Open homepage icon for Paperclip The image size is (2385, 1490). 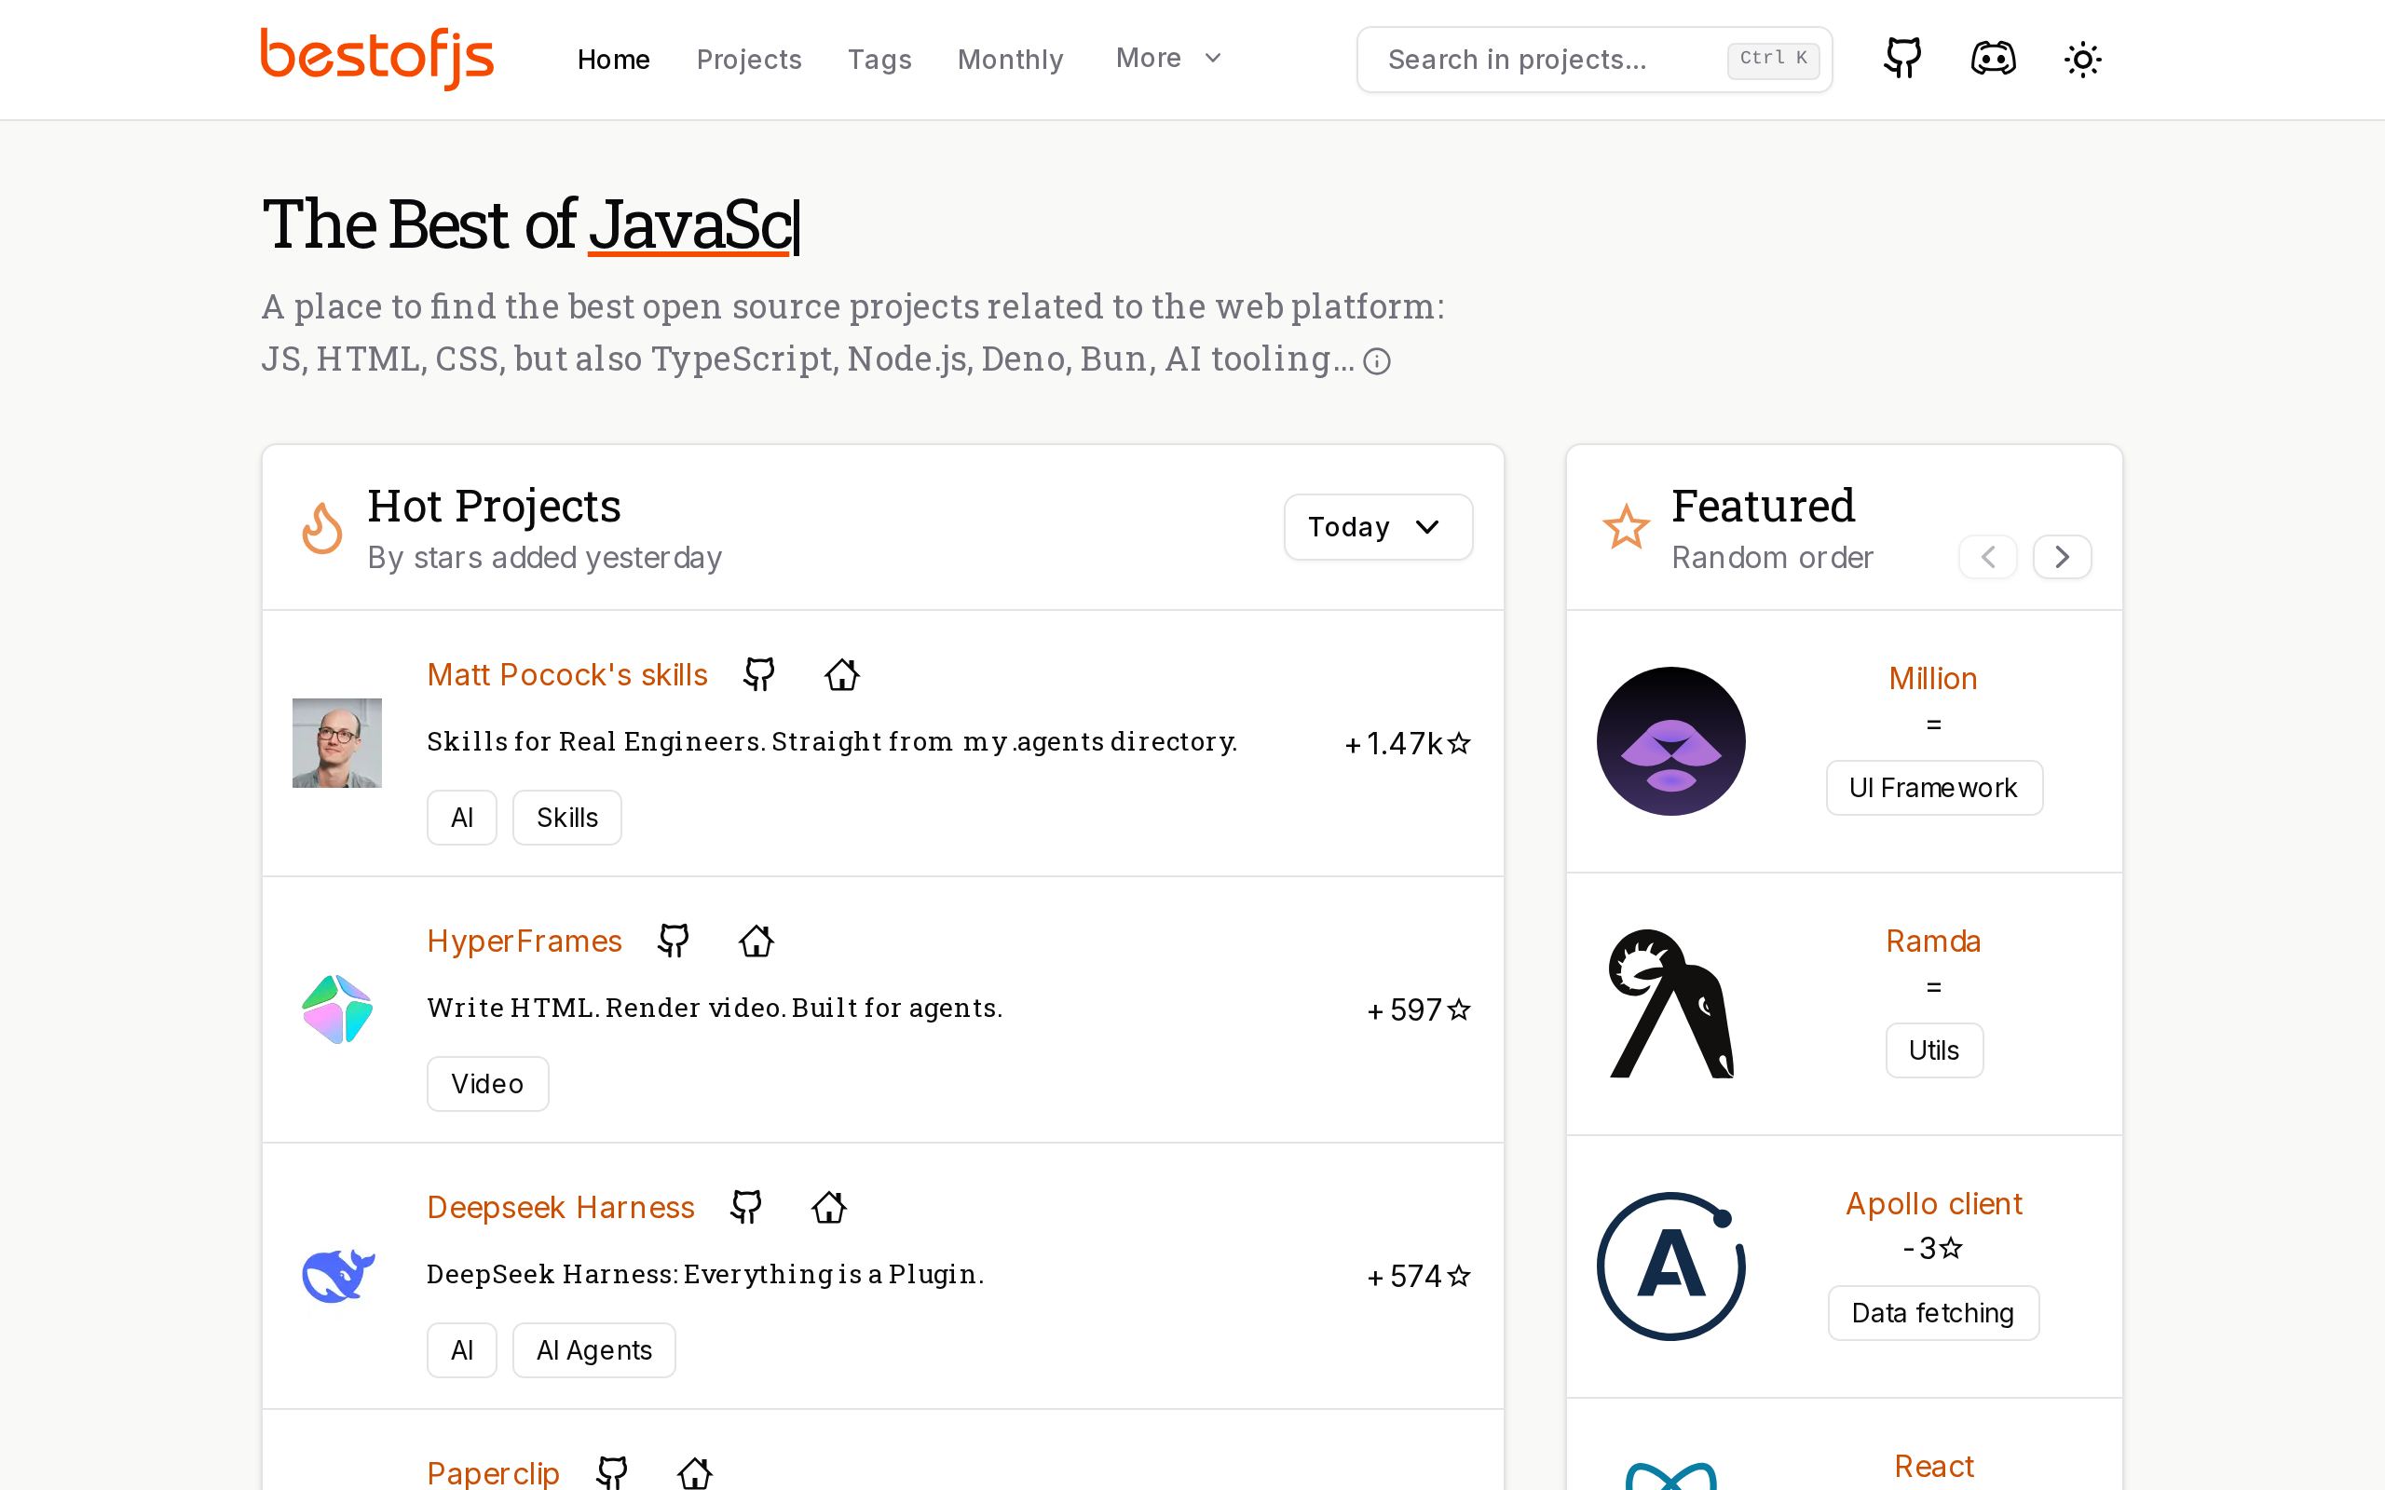[x=695, y=1472]
